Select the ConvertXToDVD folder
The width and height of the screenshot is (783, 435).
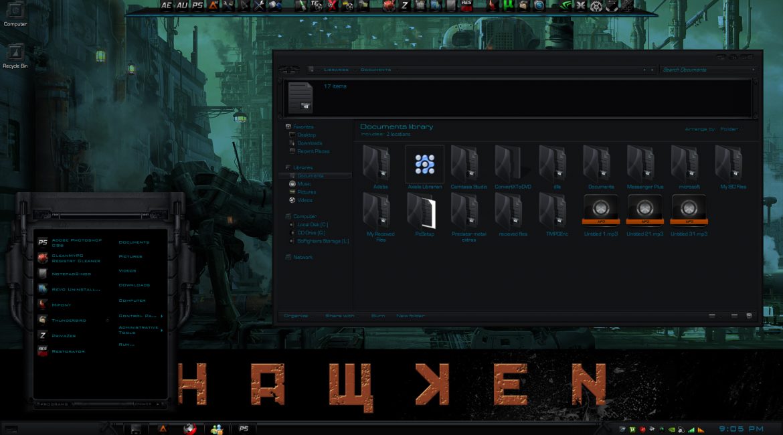coord(513,167)
